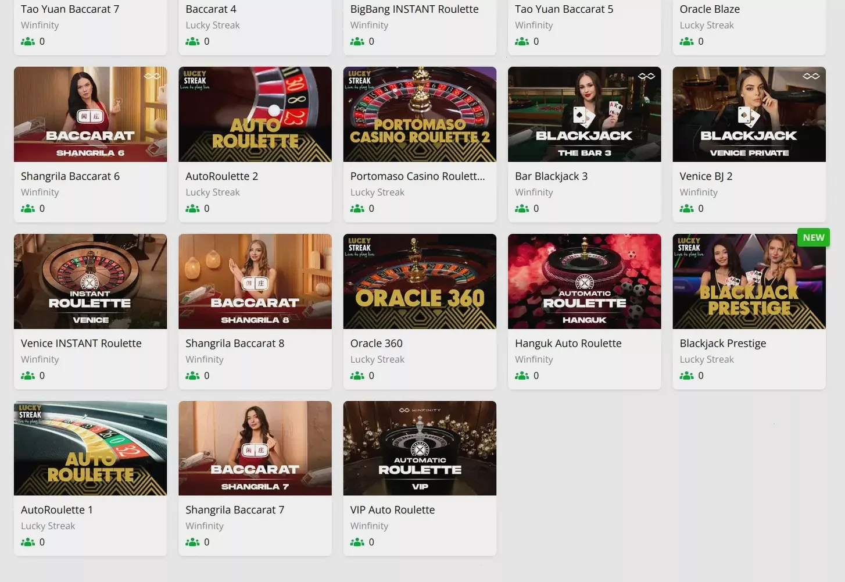Image resolution: width=845 pixels, height=582 pixels.
Task: Click Lucky Streak provider under AutoRoulette 2
Action: [x=213, y=192]
